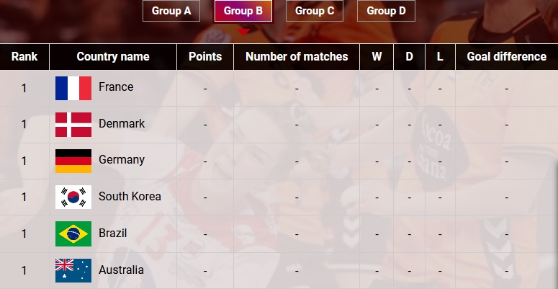Select the Group B tab
The height and width of the screenshot is (289, 558).
tap(243, 11)
